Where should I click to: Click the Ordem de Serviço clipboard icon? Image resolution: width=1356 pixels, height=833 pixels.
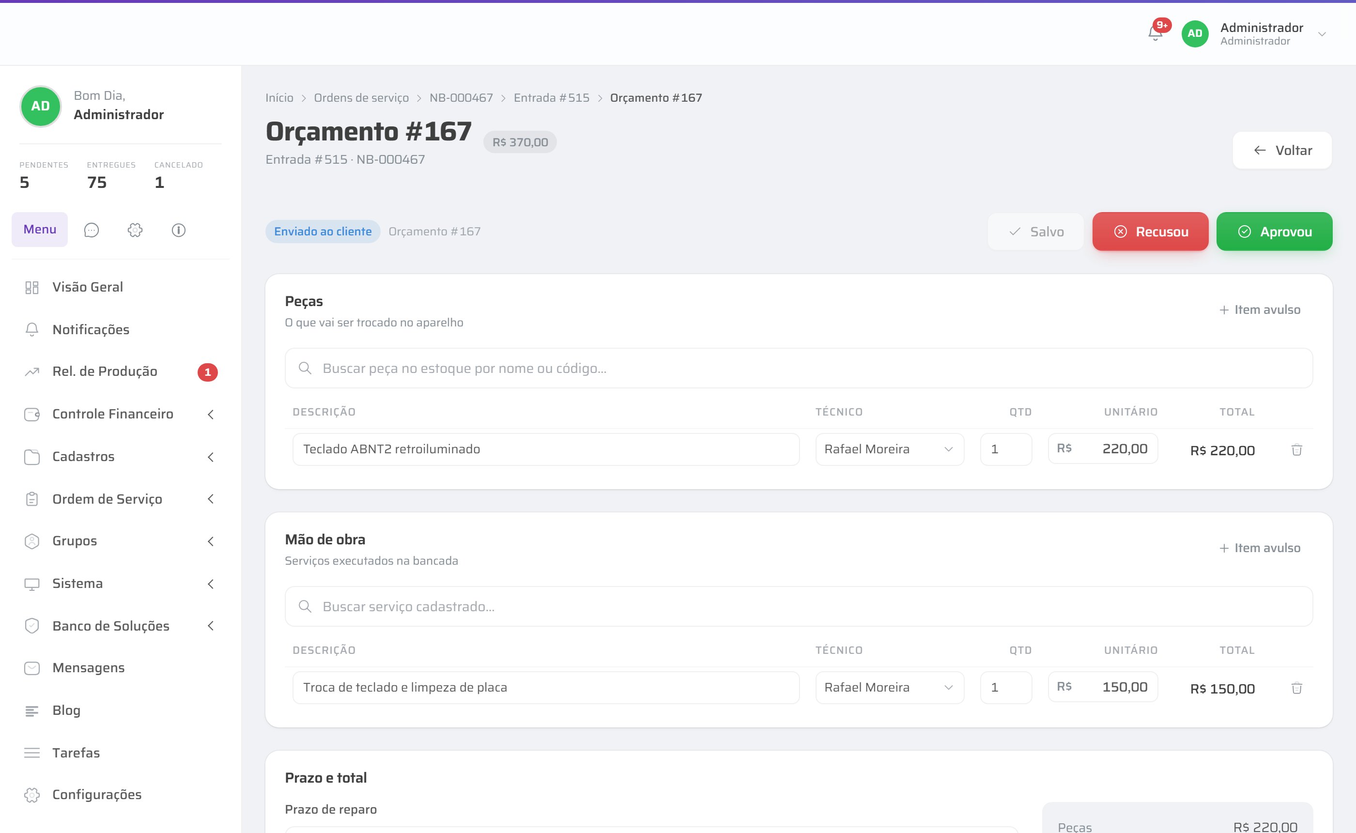click(32, 499)
